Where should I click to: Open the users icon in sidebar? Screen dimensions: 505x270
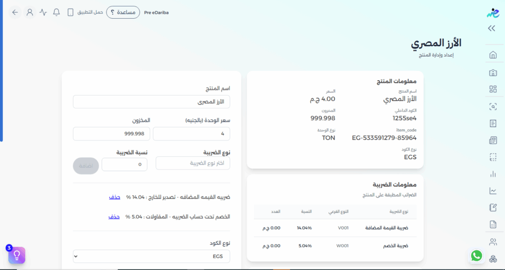[493, 242]
